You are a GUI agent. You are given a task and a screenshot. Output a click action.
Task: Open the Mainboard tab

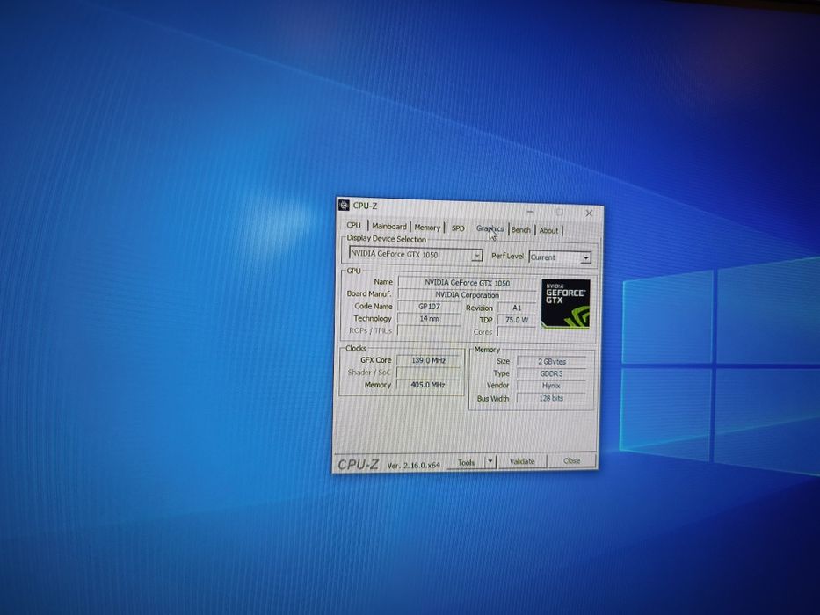coord(389,227)
